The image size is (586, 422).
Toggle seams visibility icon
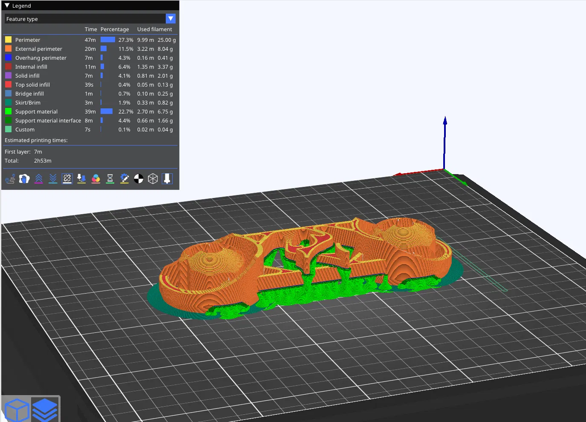(x=67, y=179)
